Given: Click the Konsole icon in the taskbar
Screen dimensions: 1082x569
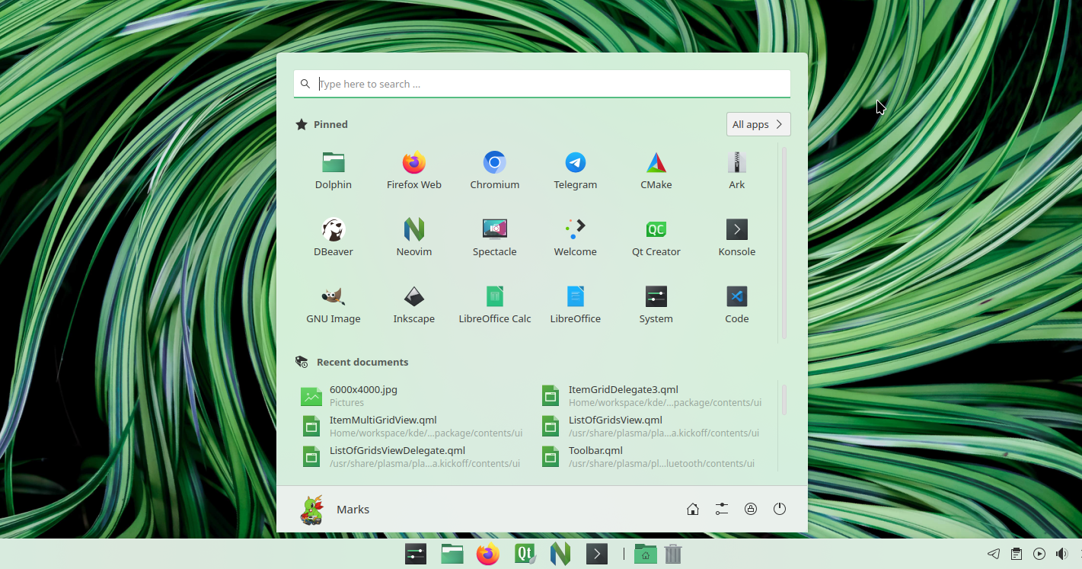Looking at the screenshot, I should click(597, 554).
